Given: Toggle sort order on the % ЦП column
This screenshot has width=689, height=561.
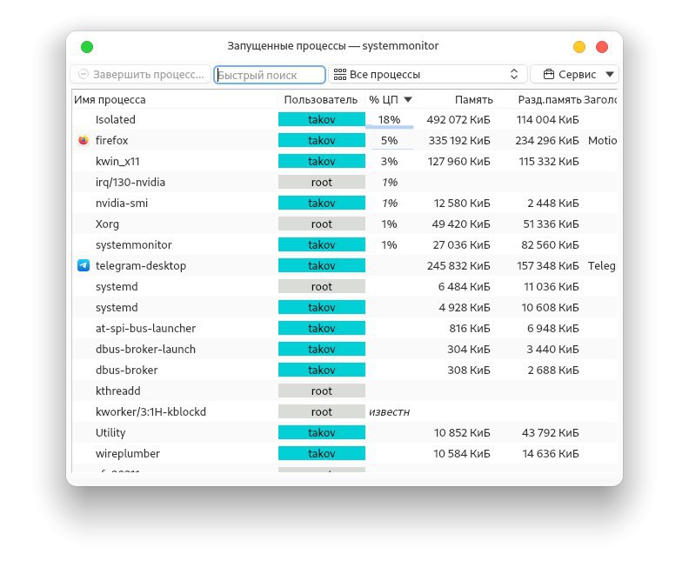Looking at the screenshot, I should click(390, 99).
